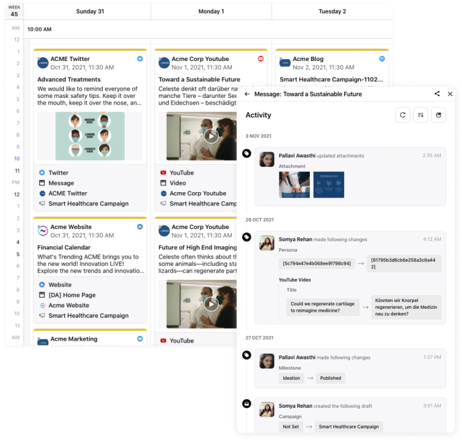Viewport: 462px width, 441px height.
Task: Select the Monday 1 column header
Action: click(x=211, y=11)
